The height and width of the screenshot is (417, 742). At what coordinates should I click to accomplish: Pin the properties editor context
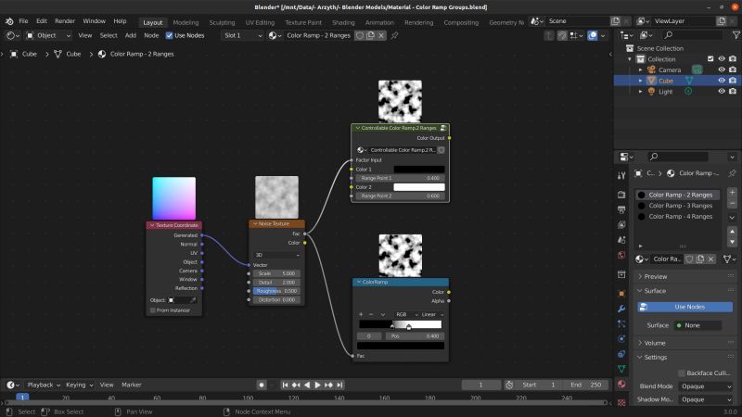click(x=732, y=173)
